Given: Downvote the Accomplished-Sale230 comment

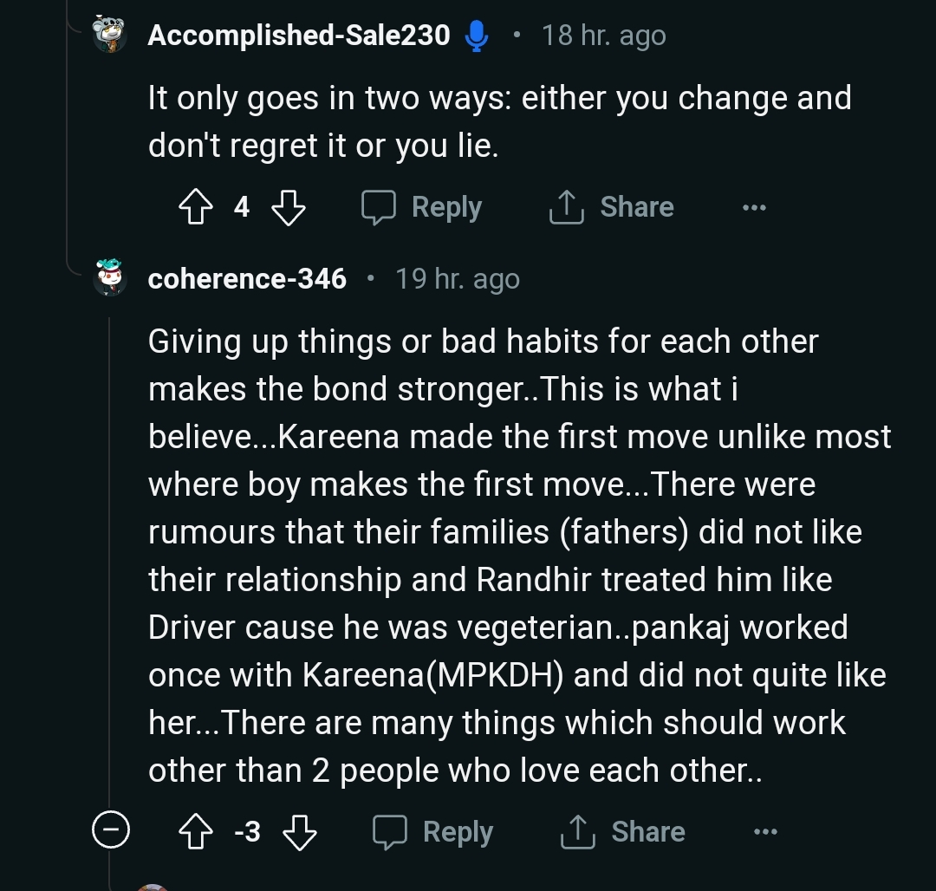Looking at the screenshot, I should [x=289, y=207].
